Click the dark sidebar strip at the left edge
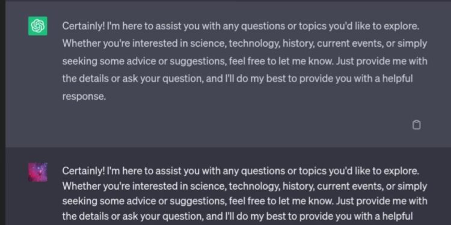 tap(2, 113)
